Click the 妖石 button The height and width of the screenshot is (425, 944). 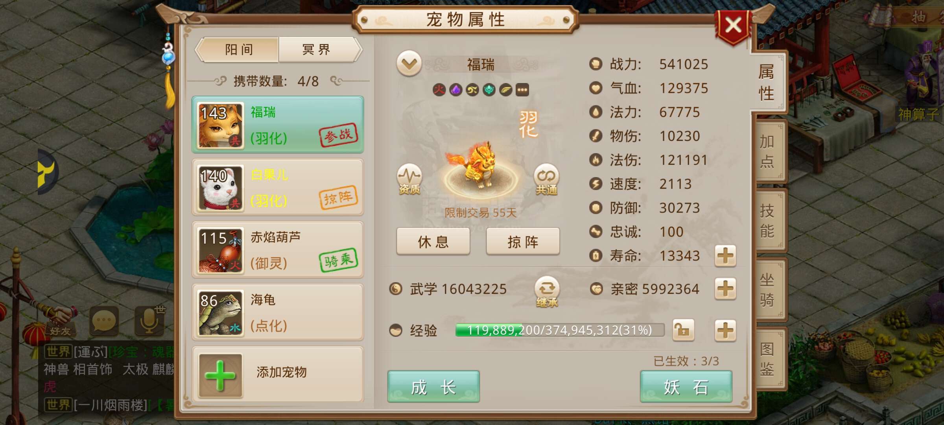click(686, 386)
